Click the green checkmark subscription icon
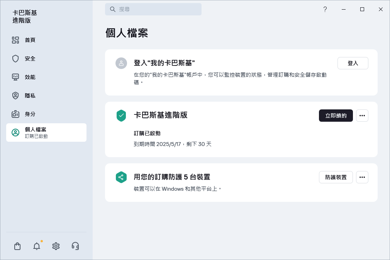Viewport: 390px width, 260px height. click(x=121, y=116)
